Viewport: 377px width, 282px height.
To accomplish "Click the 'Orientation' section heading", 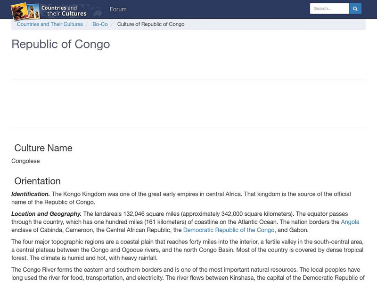I will [38, 181].
